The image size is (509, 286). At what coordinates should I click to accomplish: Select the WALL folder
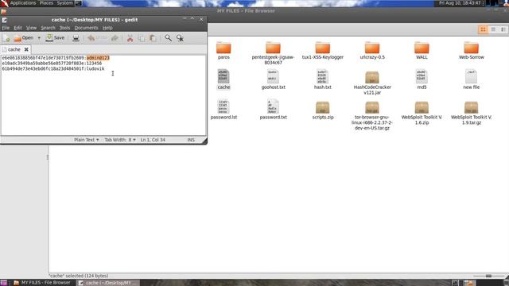point(422,51)
